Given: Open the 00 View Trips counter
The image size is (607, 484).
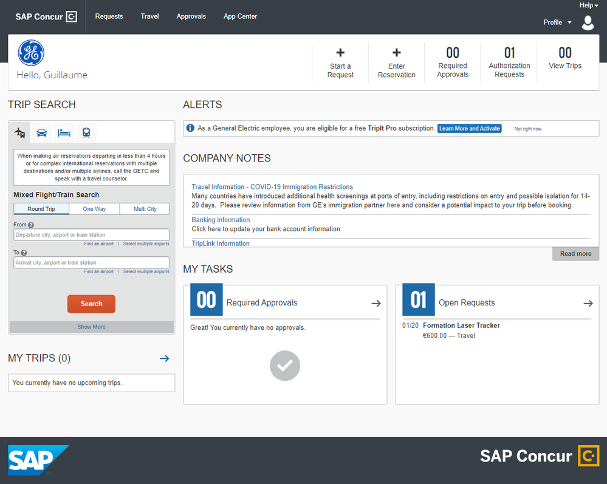Looking at the screenshot, I should pyautogui.click(x=565, y=58).
